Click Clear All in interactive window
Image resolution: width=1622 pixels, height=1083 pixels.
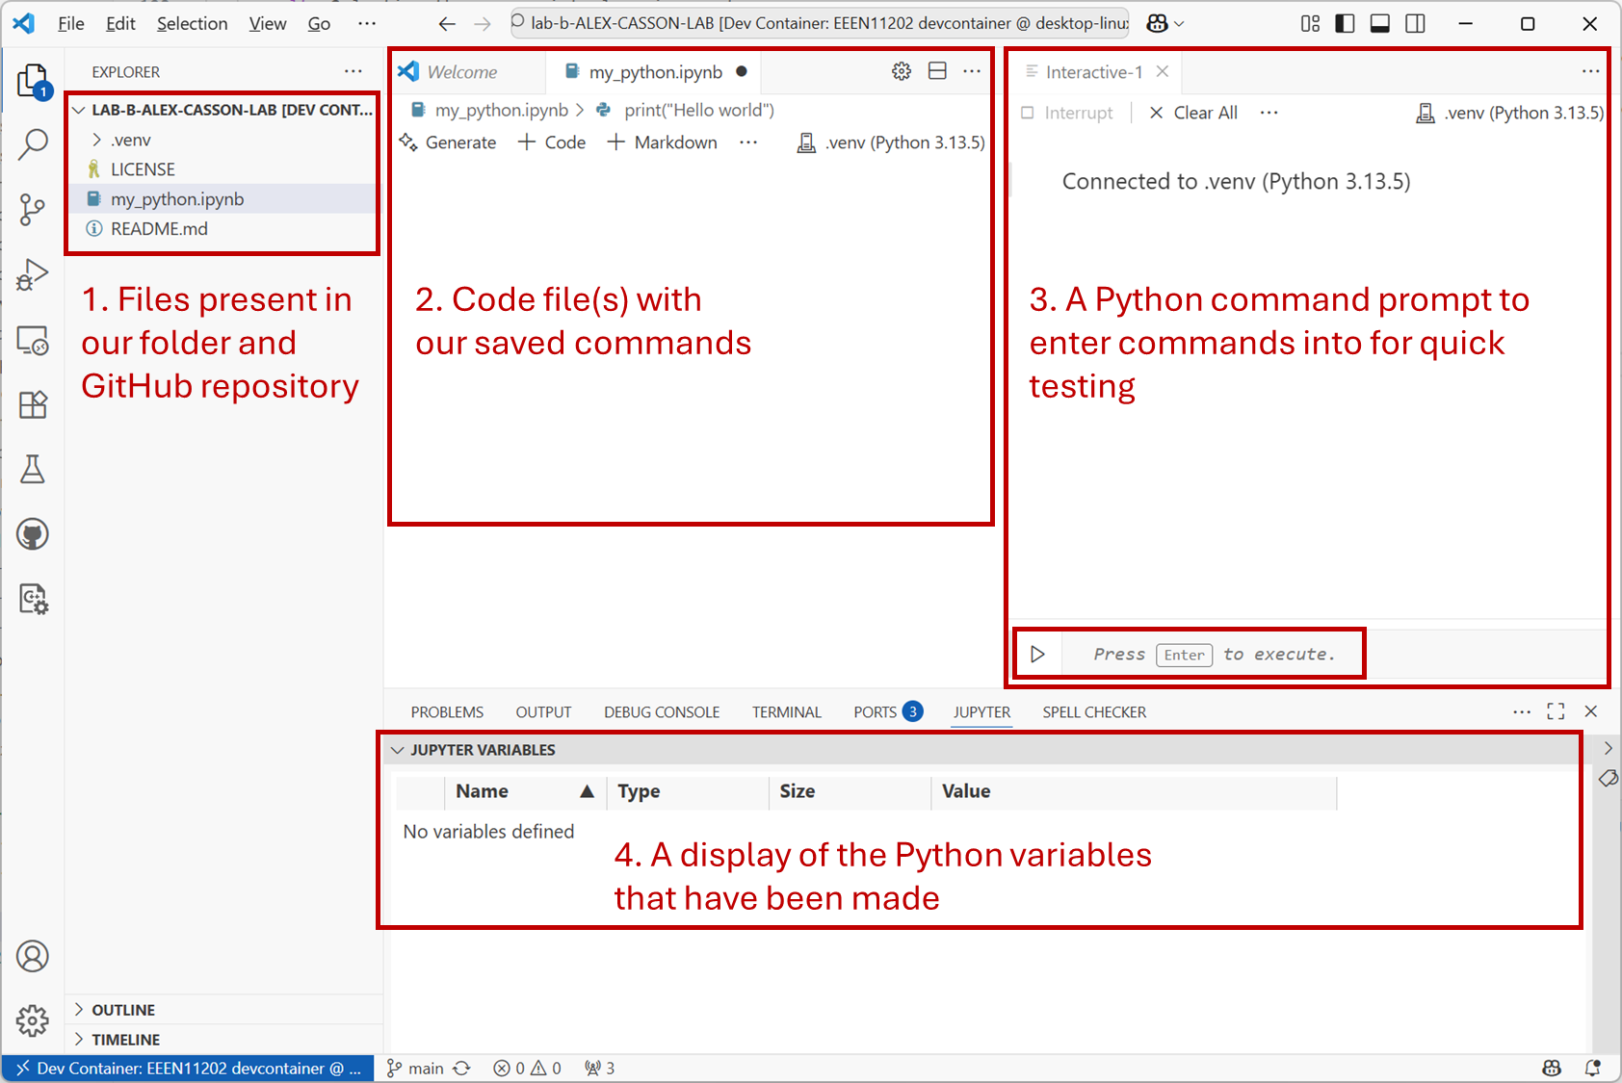[x=1193, y=113]
